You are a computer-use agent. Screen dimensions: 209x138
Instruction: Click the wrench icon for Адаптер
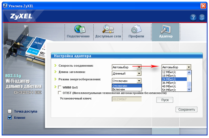[x=166, y=29]
